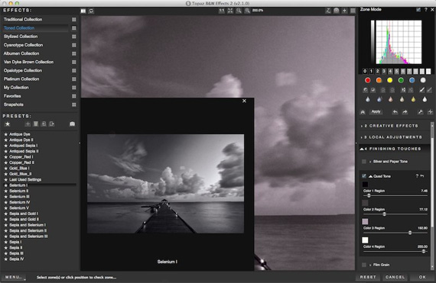
Task: Open the grid view for Stylized Collection
Action: (74, 37)
